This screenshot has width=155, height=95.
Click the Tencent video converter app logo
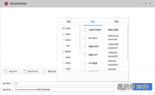tap(6, 4)
